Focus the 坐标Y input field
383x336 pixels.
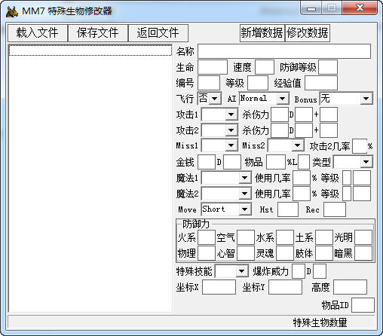point(285,287)
